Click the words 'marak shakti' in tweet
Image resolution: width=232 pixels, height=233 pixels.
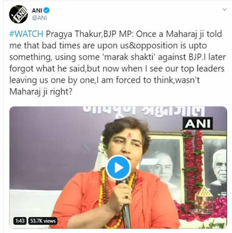[129, 57]
